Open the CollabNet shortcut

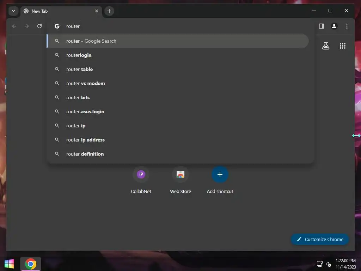point(141,180)
